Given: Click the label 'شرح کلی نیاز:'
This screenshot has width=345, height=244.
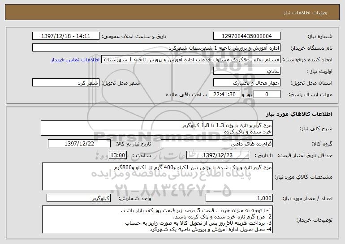Looking at the screenshot, I should pyautogui.click(x=316, y=128).
